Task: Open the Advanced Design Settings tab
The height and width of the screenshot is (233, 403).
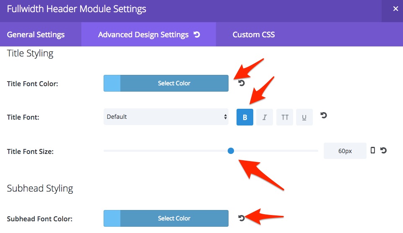Action: point(143,35)
